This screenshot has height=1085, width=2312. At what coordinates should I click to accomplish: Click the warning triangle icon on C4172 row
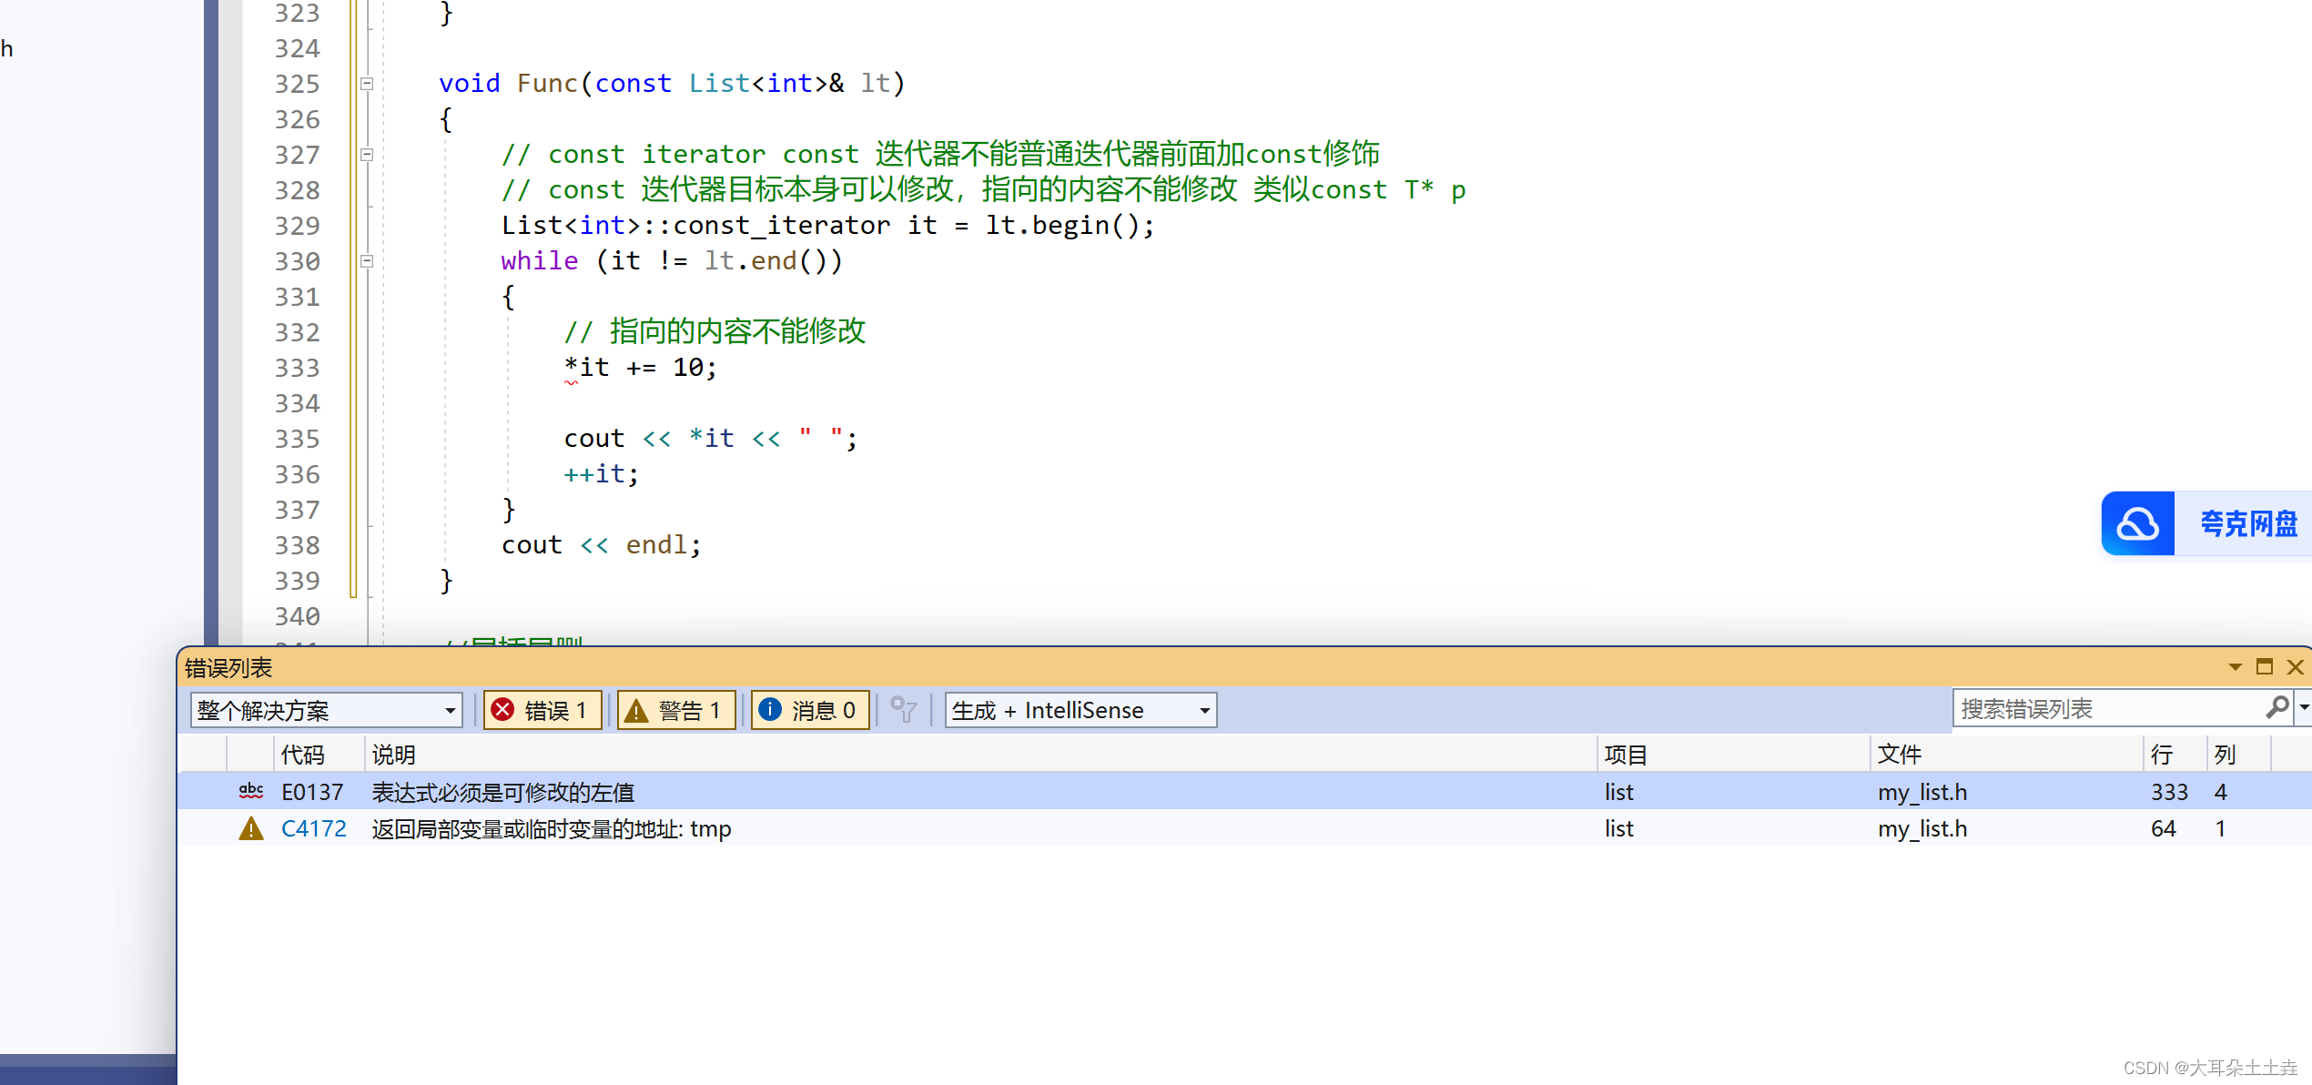pyautogui.click(x=251, y=828)
